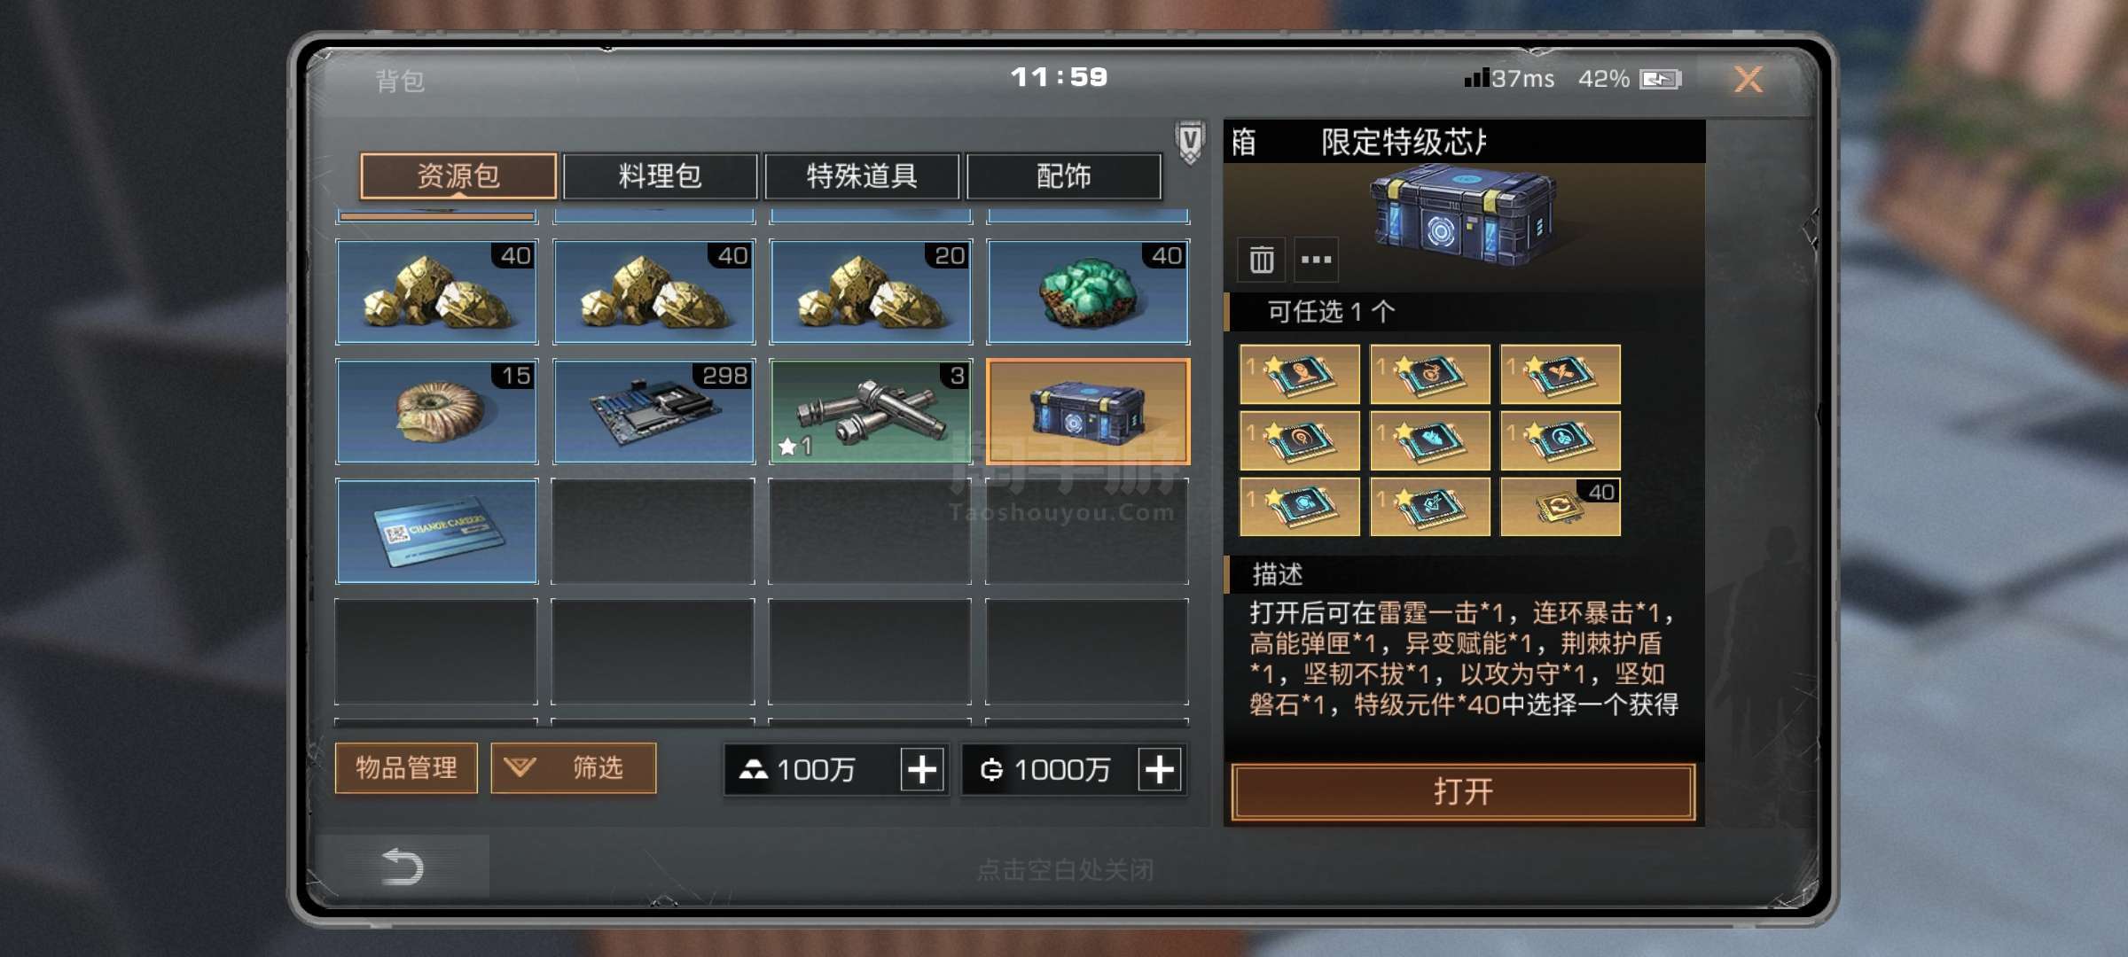2128x957 pixels.
Task: Select the metal bolts item
Action: 871,411
